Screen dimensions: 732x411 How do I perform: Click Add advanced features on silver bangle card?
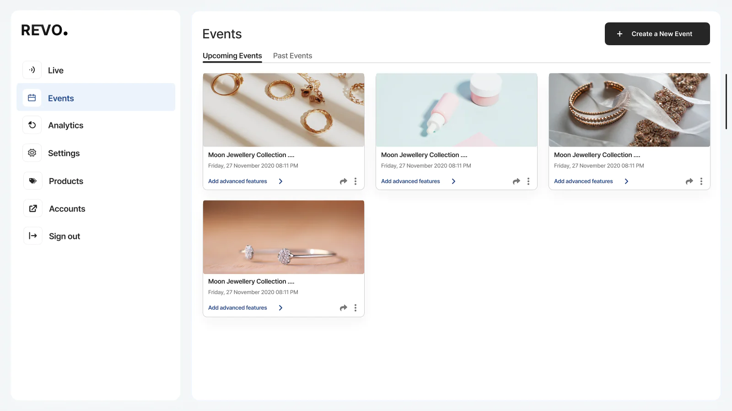[x=237, y=308]
